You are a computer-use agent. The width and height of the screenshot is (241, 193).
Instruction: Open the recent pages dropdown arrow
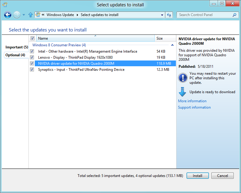click(x=24, y=15)
